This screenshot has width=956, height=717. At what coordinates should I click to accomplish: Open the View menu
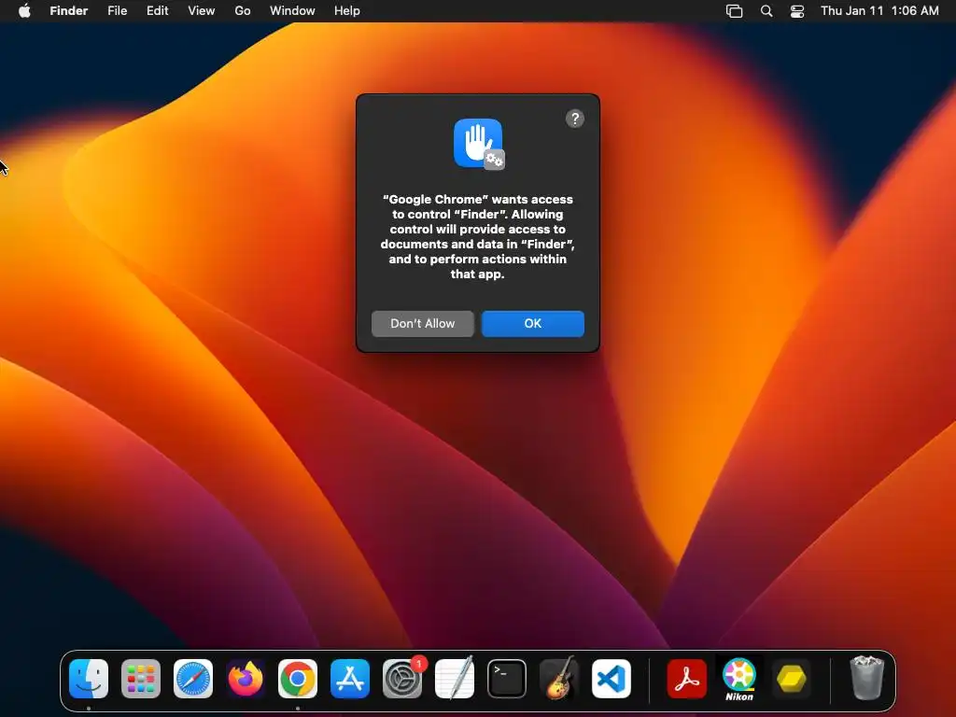pyautogui.click(x=202, y=11)
